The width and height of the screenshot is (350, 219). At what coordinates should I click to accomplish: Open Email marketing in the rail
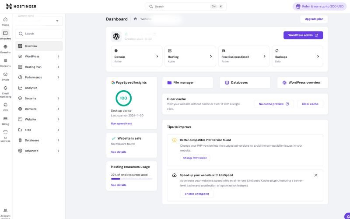tap(5, 92)
